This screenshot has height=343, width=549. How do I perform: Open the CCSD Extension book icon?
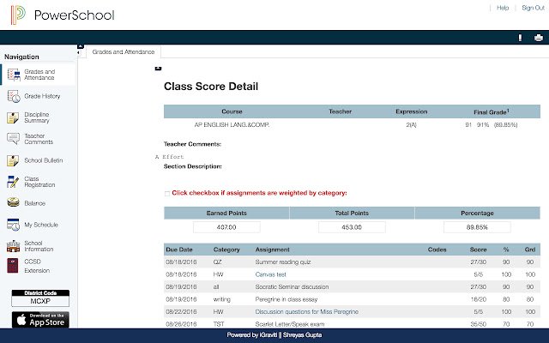point(13,266)
